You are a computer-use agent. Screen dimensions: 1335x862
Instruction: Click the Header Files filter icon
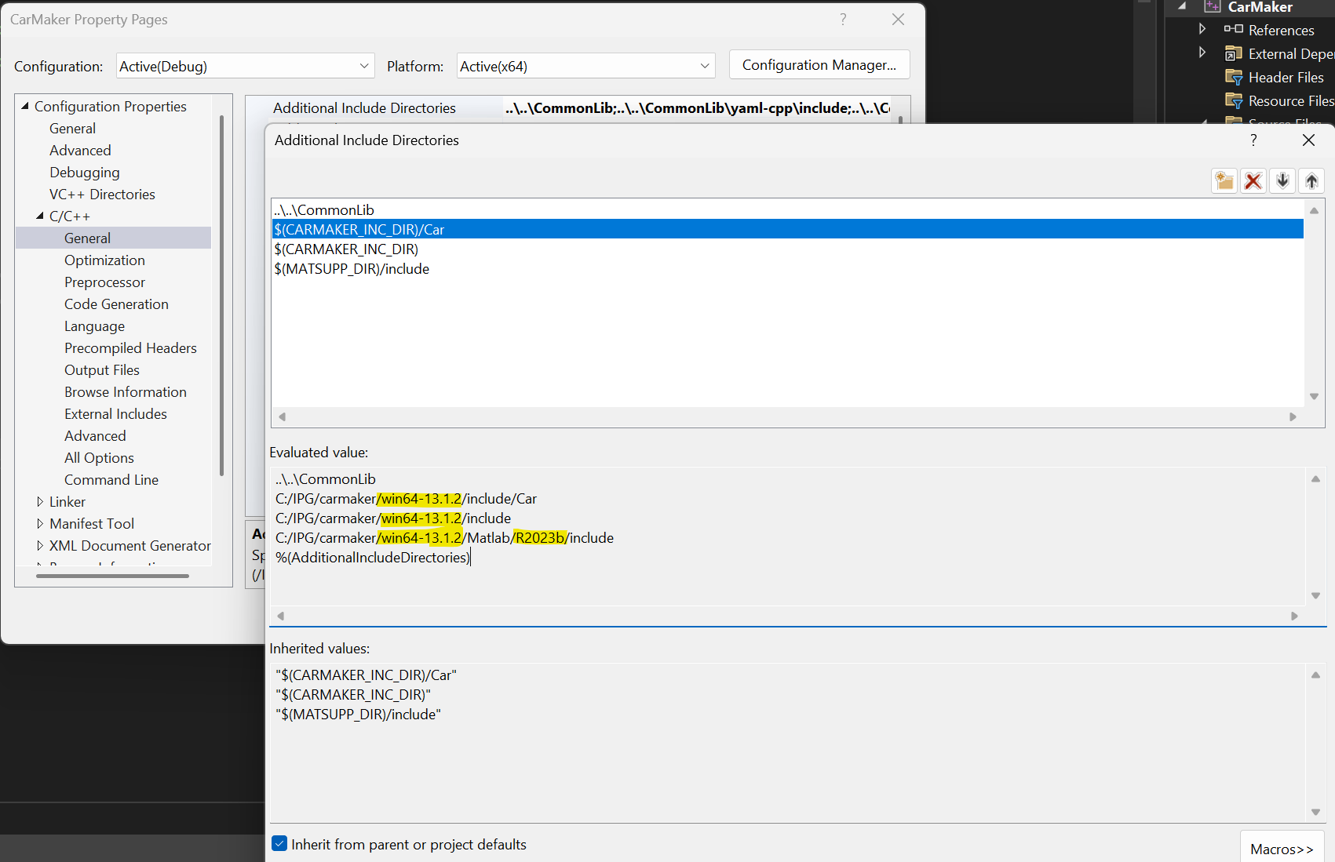1233,77
